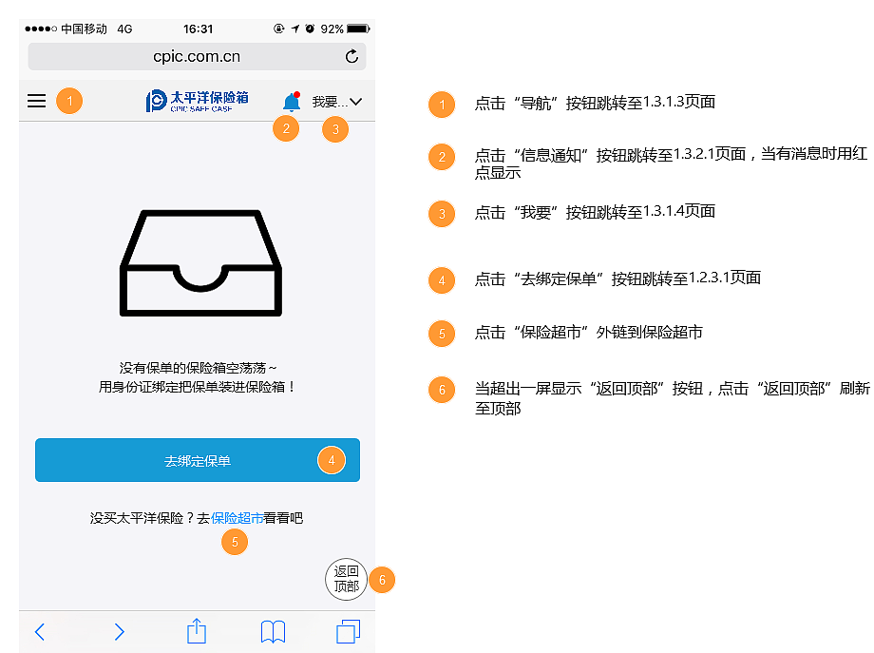Open the Safari share sheet icon

(x=197, y=631)
